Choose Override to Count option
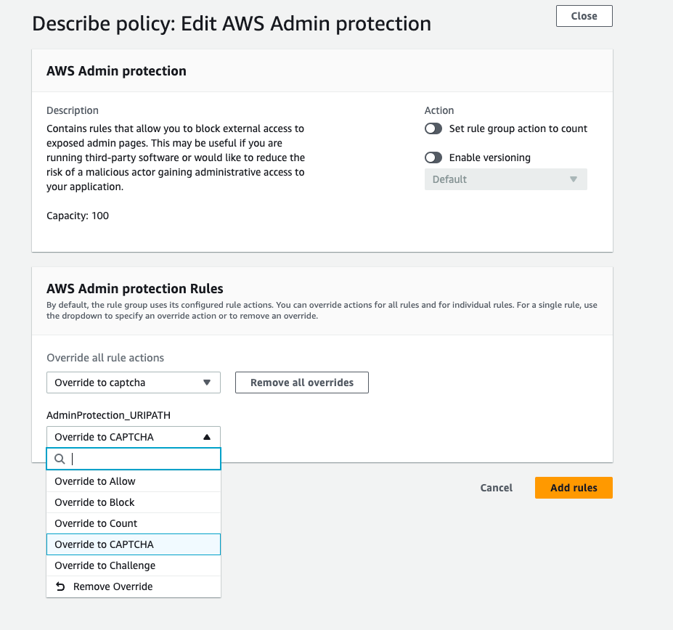Screen dimensions: 673x630 coord(134,523)
